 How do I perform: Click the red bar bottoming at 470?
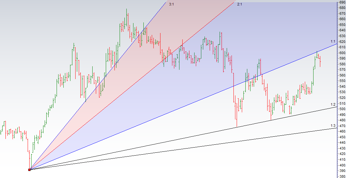click(x=237, y=118)
